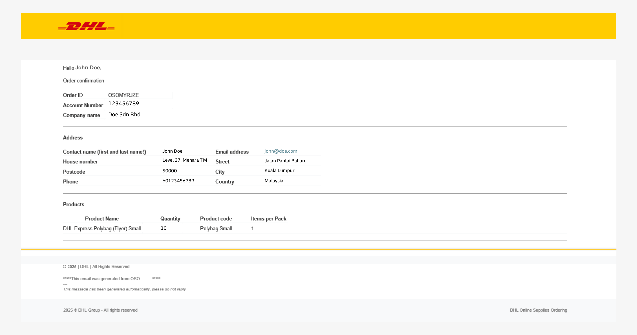The height and width of the screenshot is (335, 637).
Task: Click the Account Number label
Action: click(83, 105)
